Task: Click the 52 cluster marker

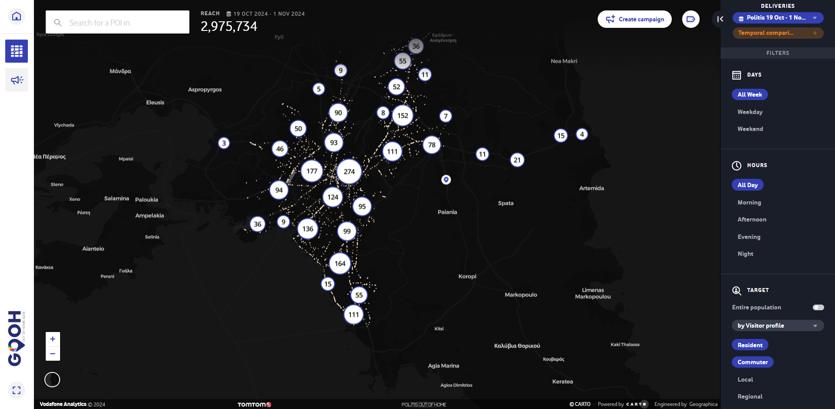Action: 396,87
